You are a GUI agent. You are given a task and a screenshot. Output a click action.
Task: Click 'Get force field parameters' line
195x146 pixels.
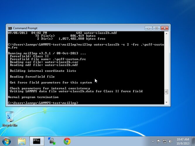51,82
